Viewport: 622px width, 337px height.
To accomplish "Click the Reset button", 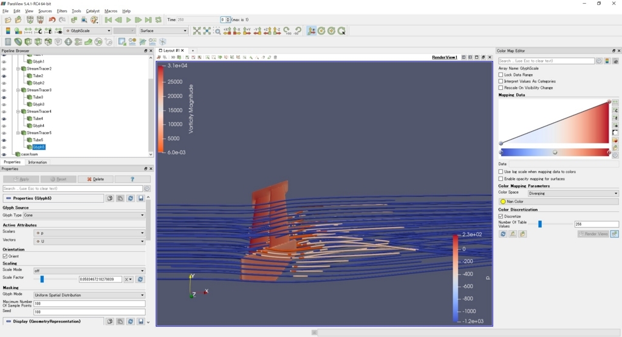I will pos(58,179).
